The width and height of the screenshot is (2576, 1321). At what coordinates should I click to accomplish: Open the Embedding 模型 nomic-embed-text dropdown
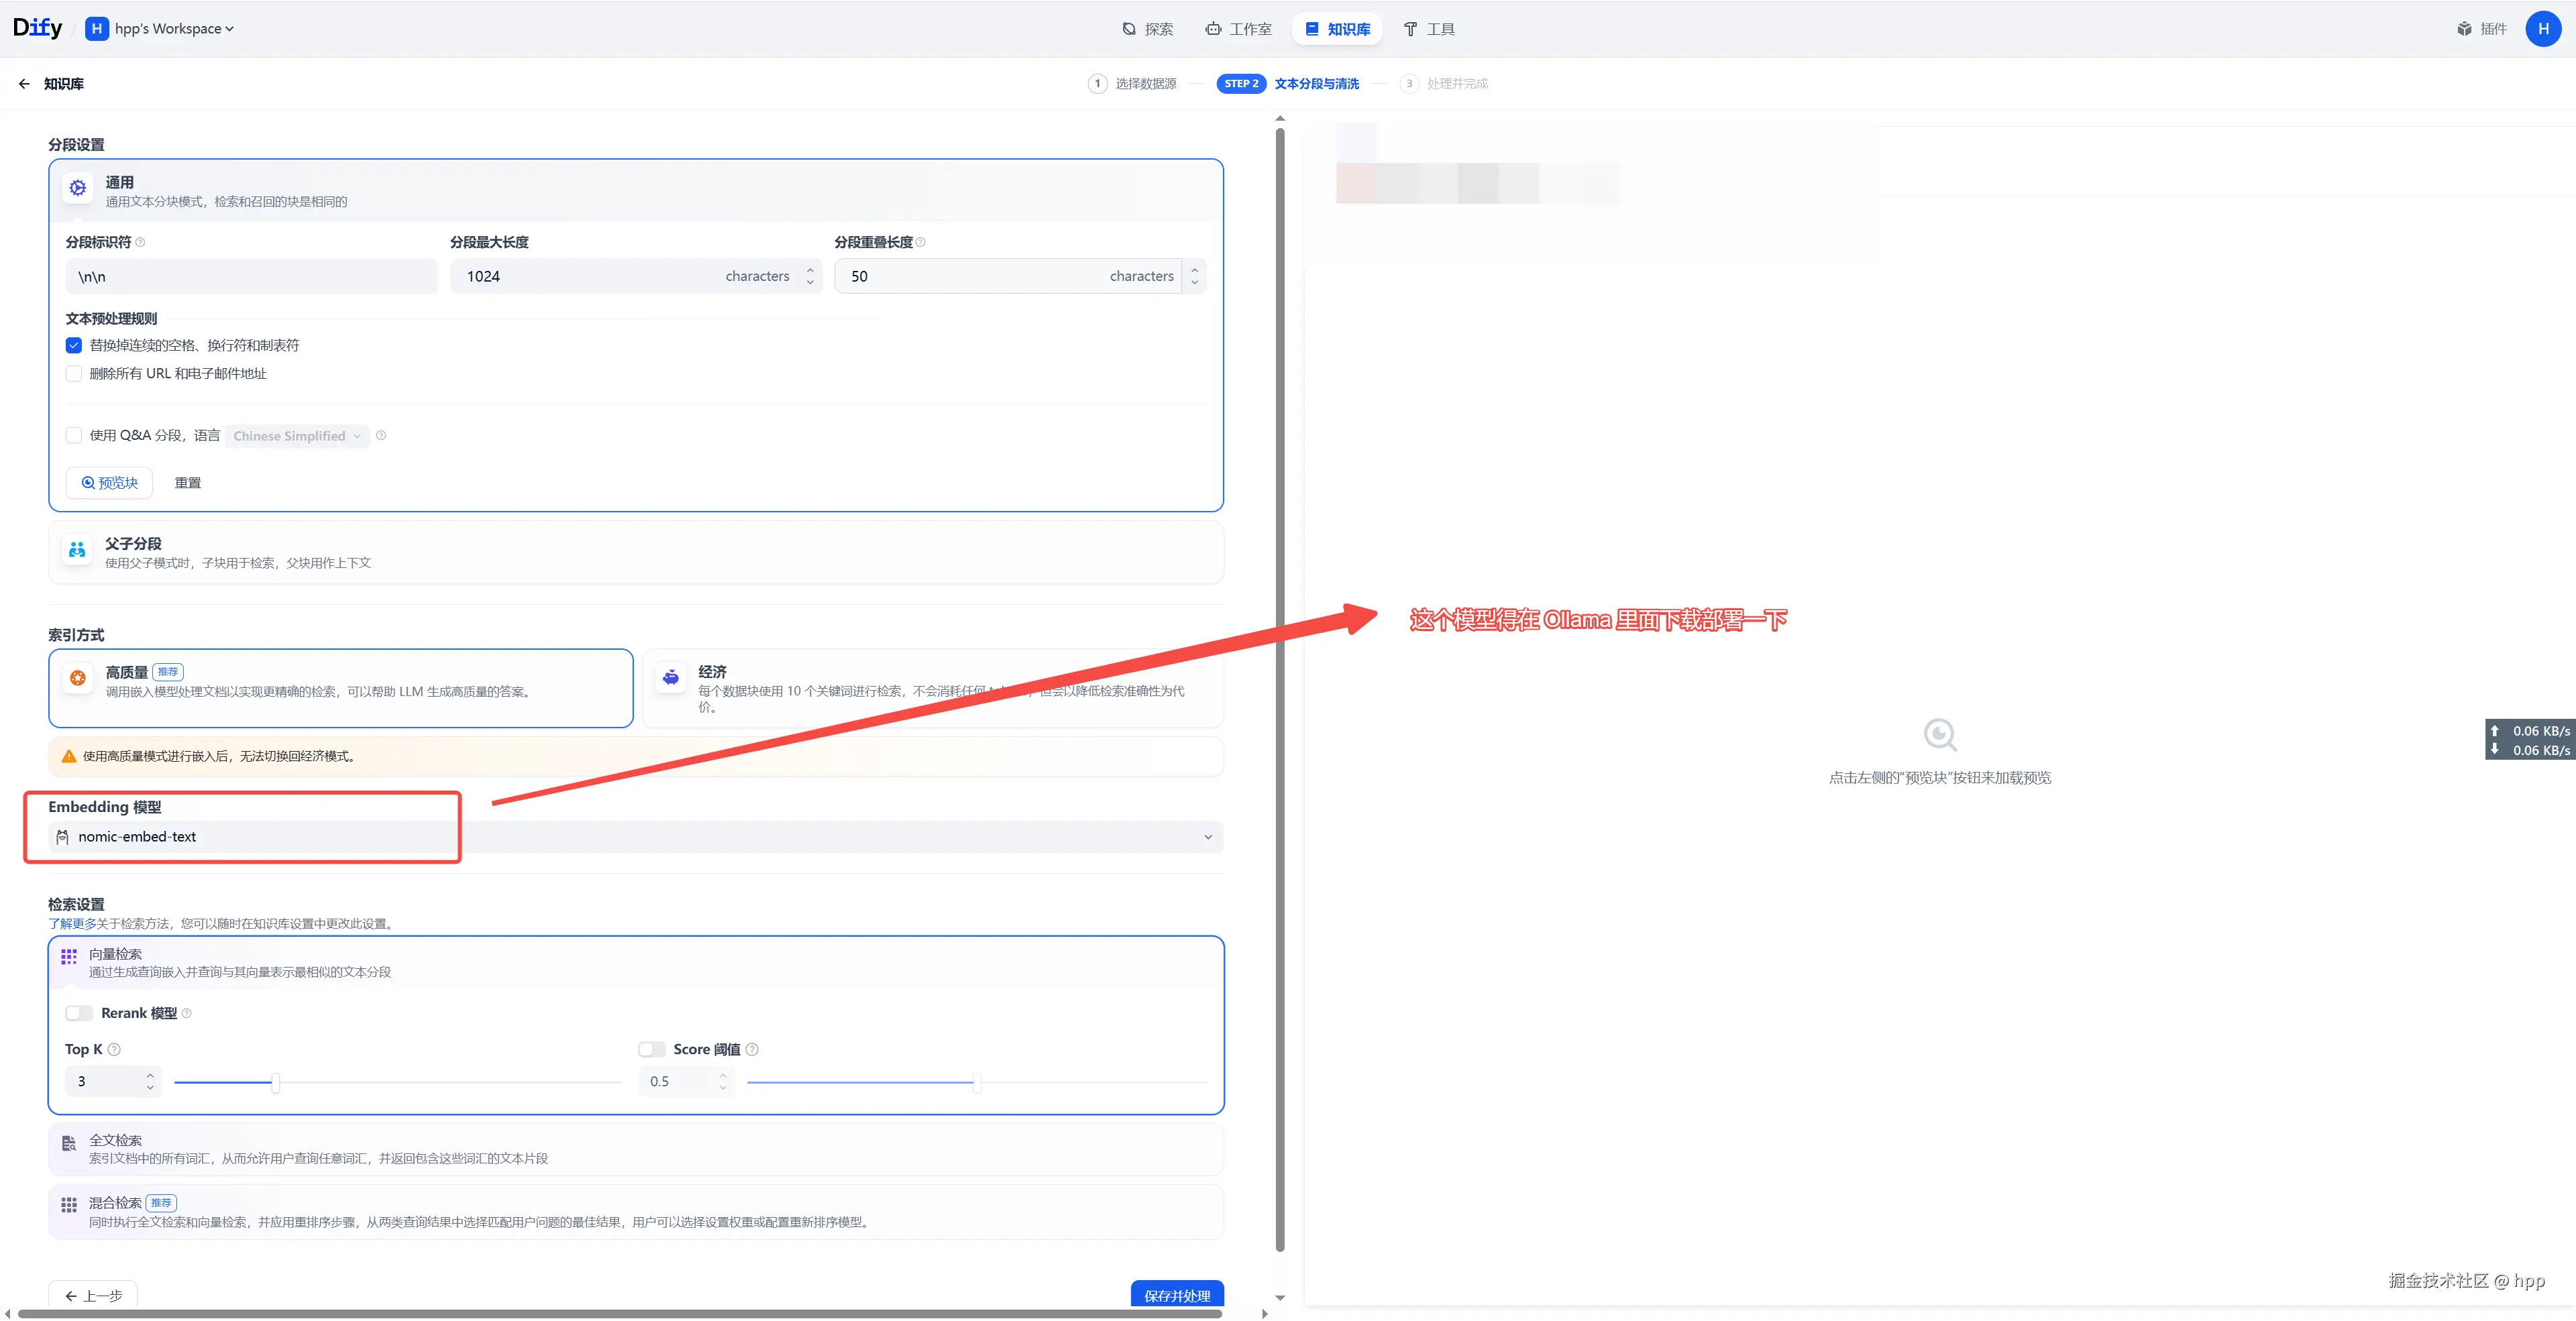(x=636, y=838)
